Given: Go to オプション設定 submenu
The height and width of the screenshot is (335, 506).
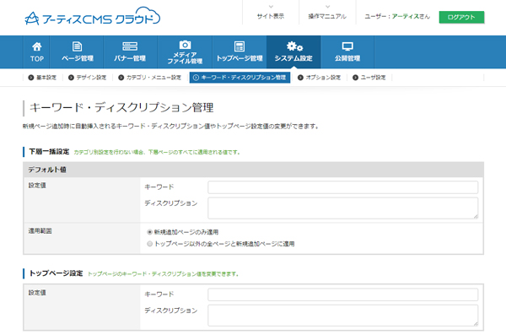Looking at the screenshot, I should (323, 78).
